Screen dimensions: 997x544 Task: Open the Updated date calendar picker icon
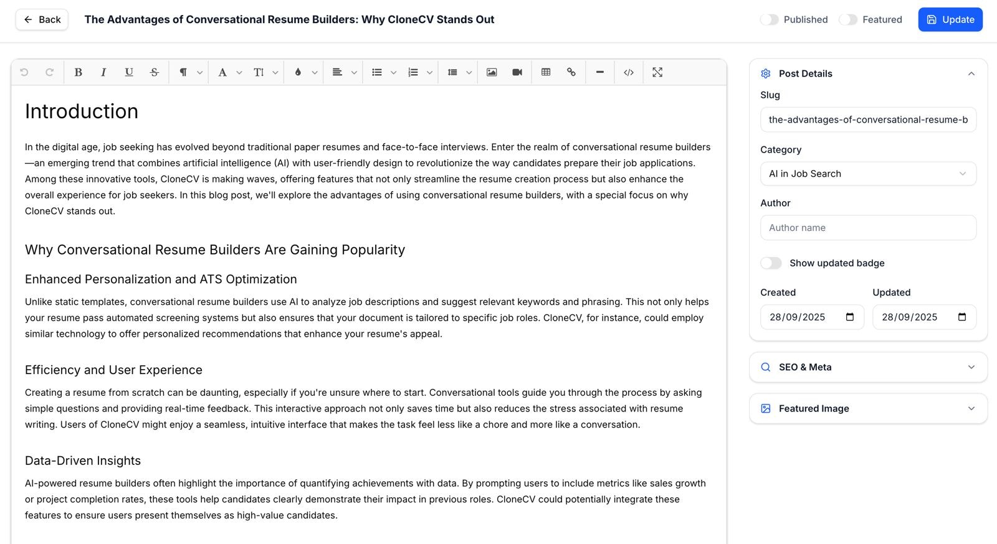962,317
